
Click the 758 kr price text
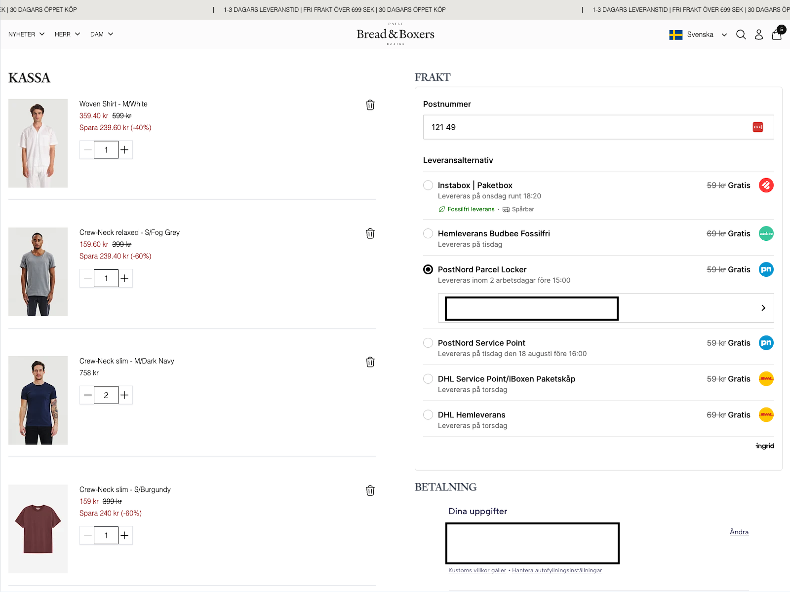89,373
